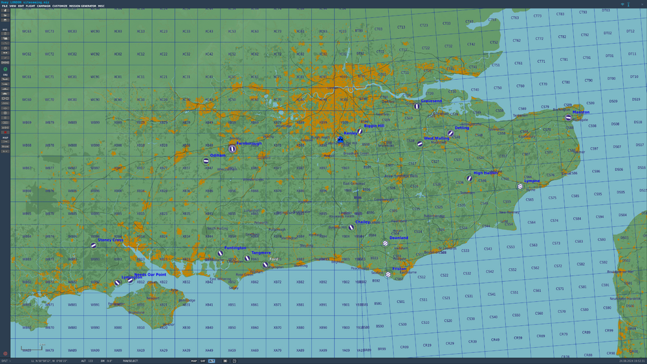The image size is (647, 364).
Task: Click the PAN/SELECT mode label
Action: 131,361
